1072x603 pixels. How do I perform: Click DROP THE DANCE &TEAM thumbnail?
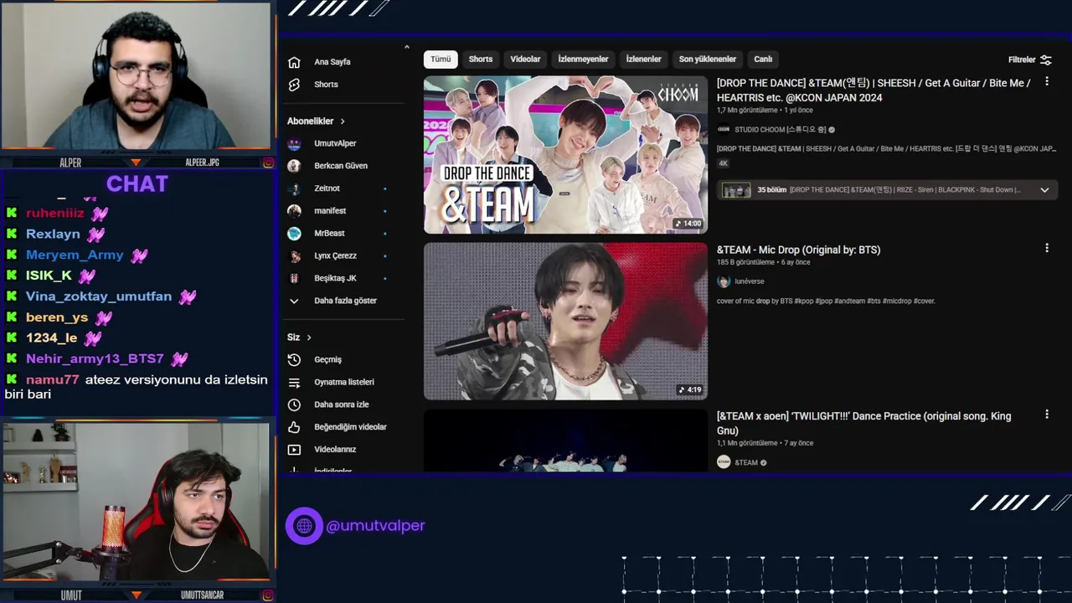565,155
